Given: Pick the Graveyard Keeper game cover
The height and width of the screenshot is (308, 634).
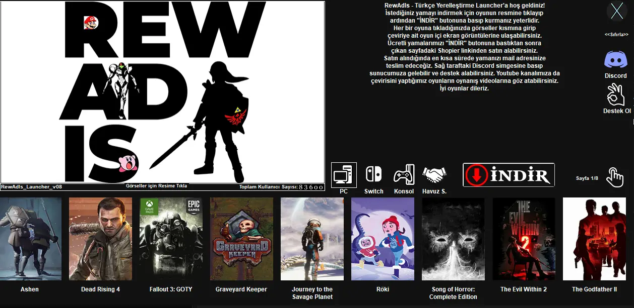Looking at the screenshot, I should [241, 239].
